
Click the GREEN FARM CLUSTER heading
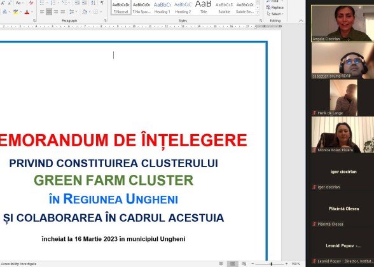(113, 181)
